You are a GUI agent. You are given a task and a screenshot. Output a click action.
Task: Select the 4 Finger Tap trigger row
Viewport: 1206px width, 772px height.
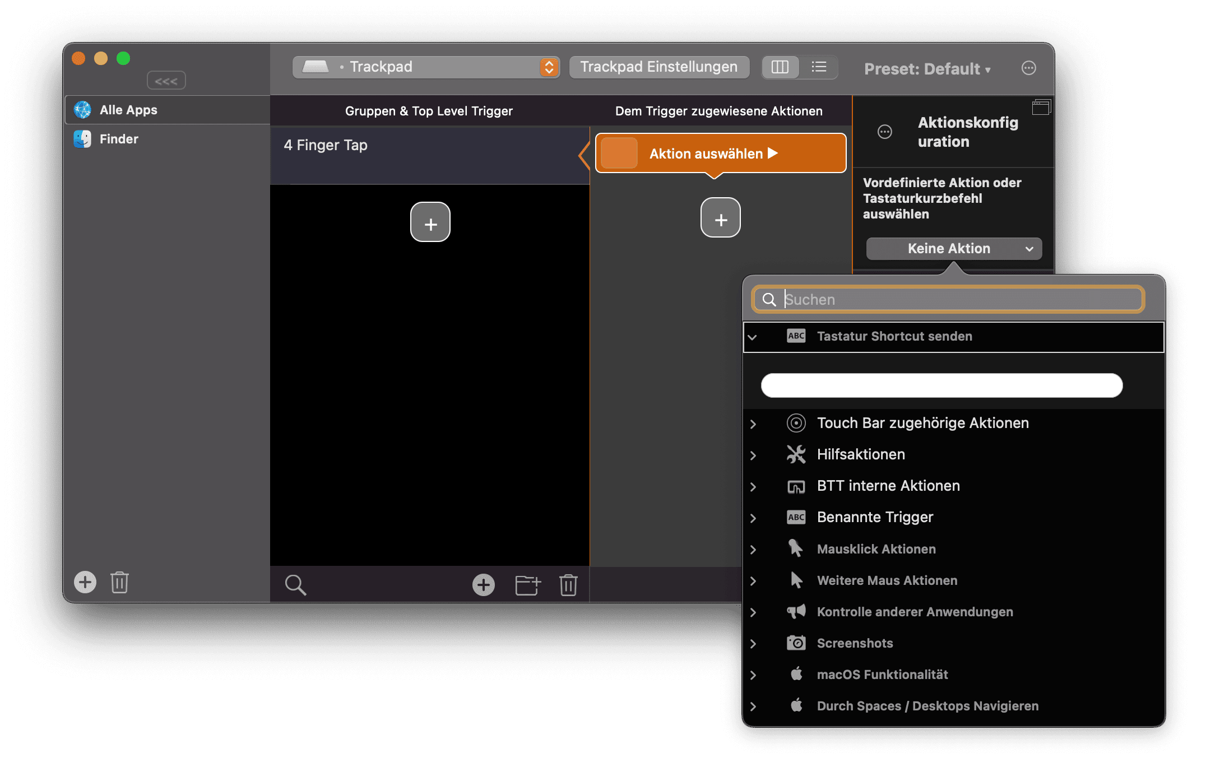pos(430,155)
